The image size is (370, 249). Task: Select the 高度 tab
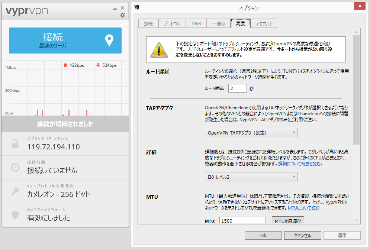[x=240, y=23]
